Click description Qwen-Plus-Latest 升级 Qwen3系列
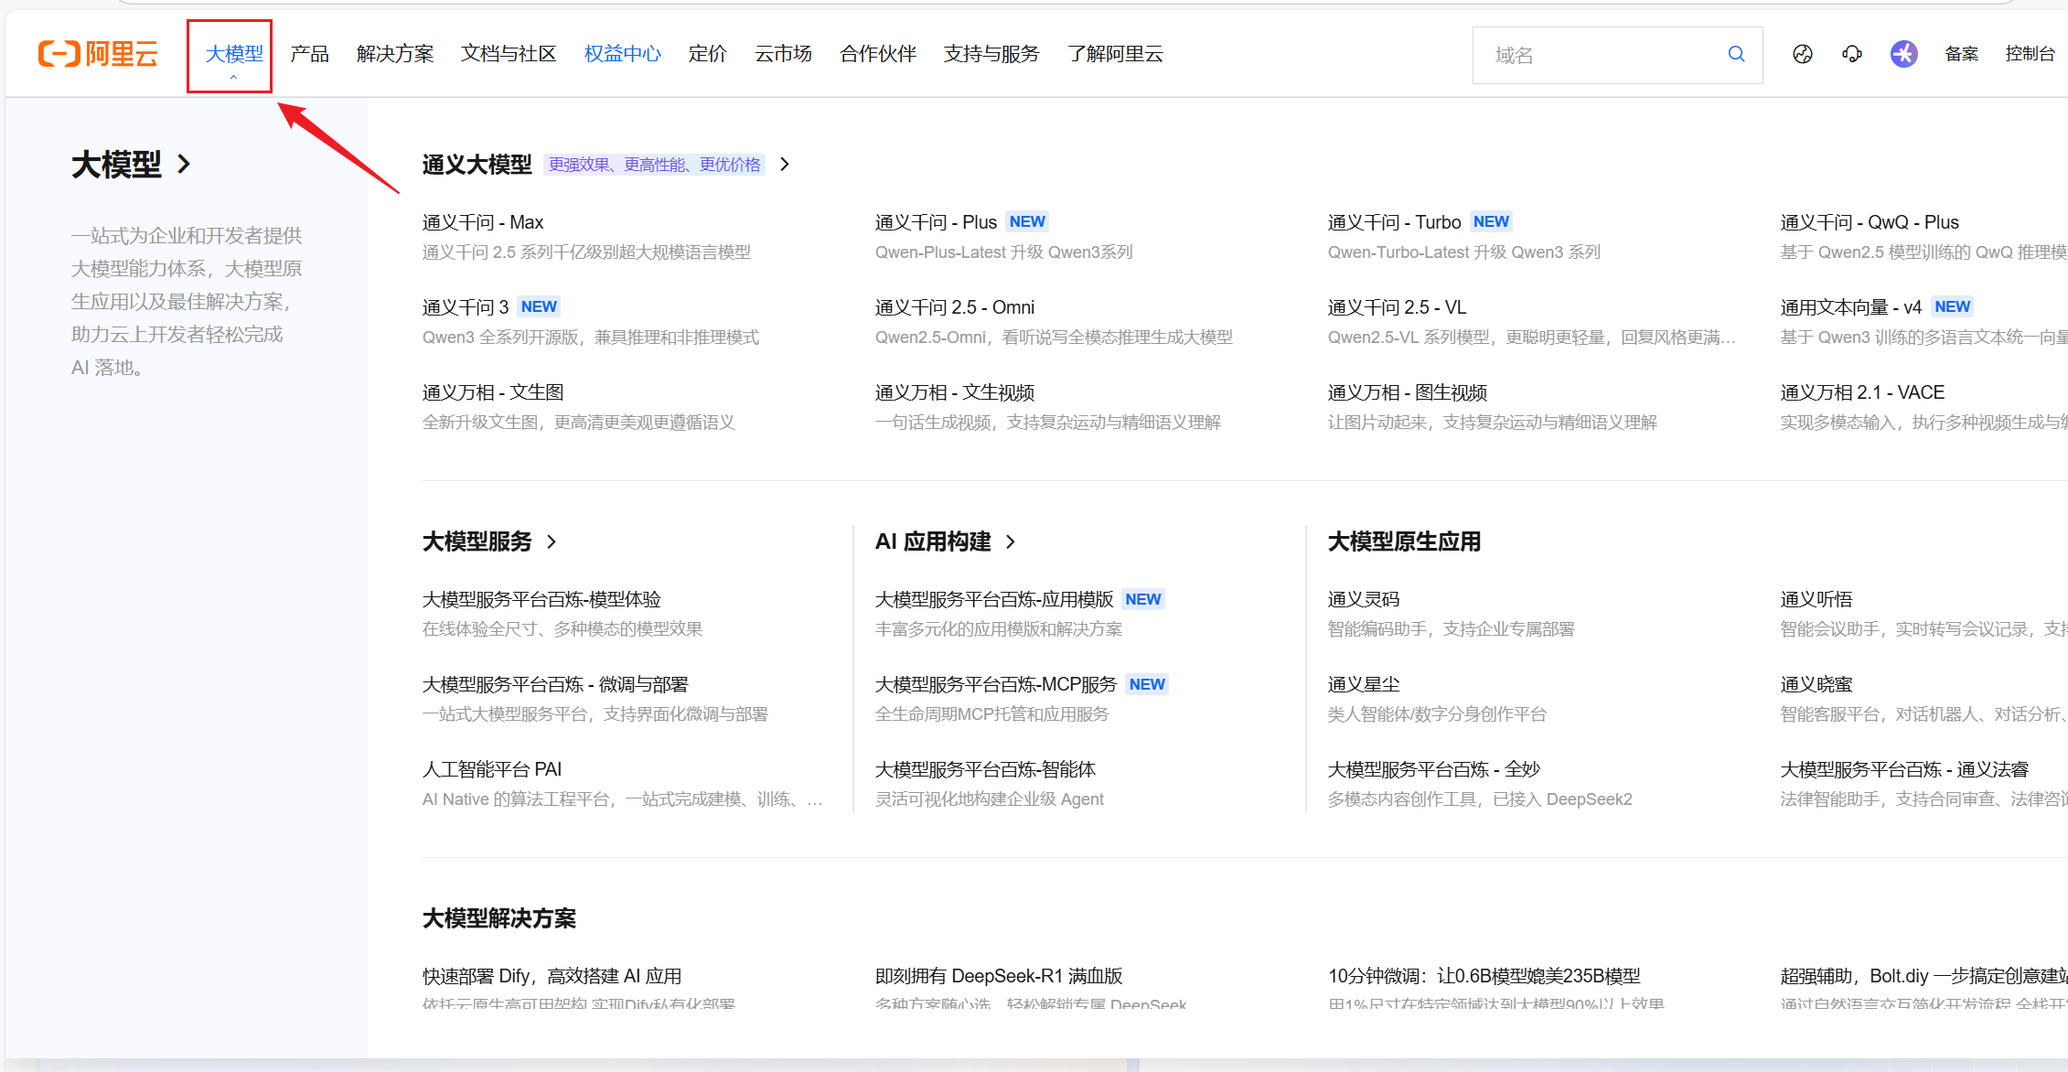Screen dimensions: 2068x1072 1003,252
